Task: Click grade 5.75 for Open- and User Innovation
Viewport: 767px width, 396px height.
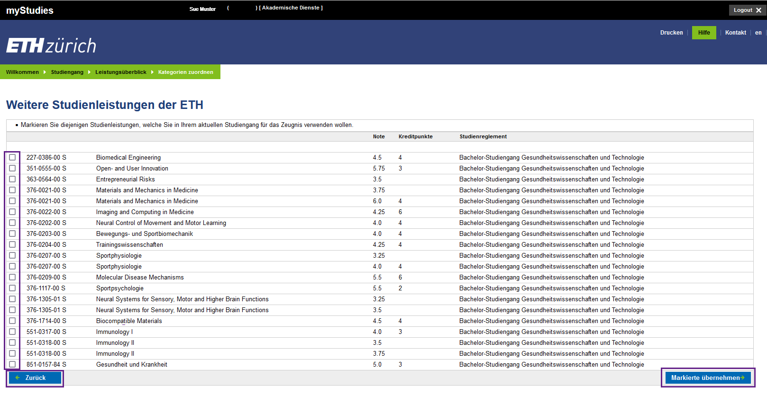Action: click(379, 168)
